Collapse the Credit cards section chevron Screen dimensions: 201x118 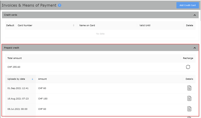coord(195,15)
